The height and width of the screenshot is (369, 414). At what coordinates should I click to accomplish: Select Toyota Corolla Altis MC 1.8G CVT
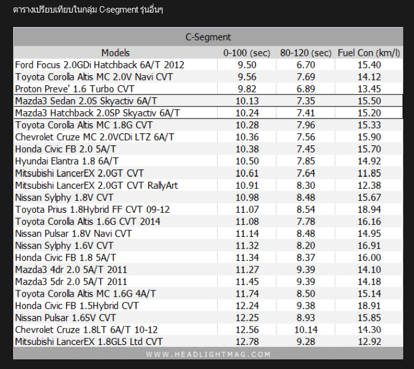coord(84,125)
